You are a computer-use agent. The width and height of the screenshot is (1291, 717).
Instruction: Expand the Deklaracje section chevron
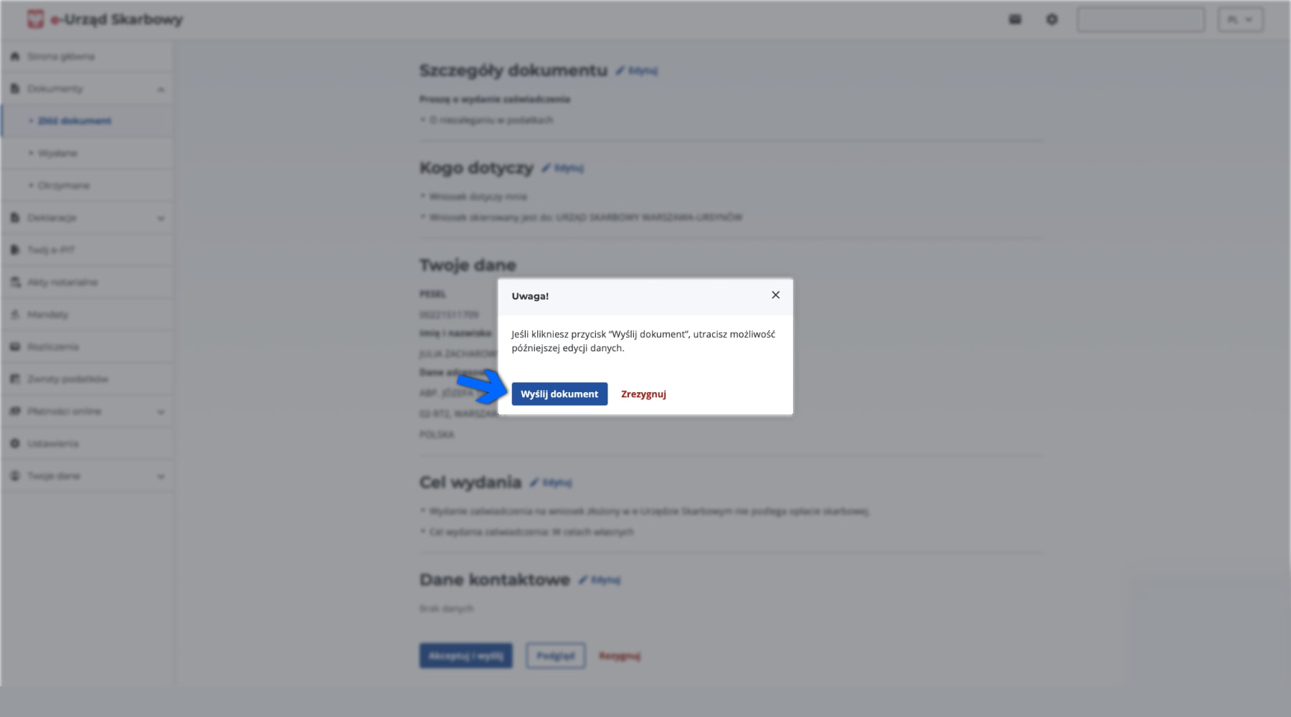pyautogui.click(x=161, y=218)
